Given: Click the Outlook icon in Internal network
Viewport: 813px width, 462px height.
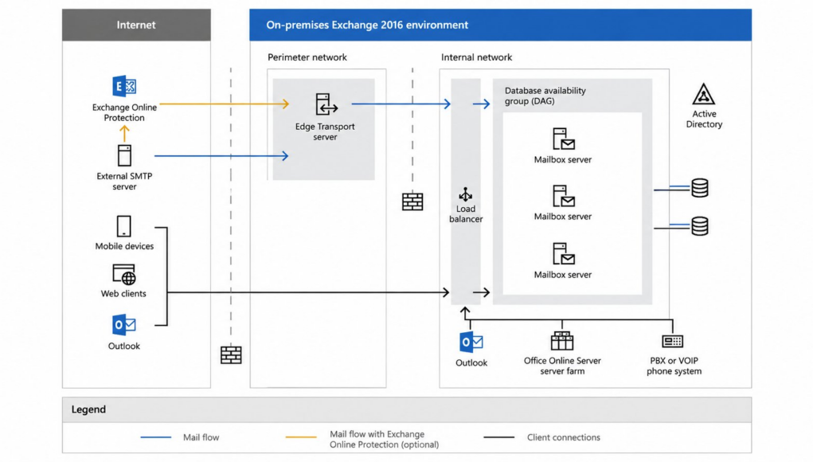Looking at the screenshot, I should pos(471,343).
